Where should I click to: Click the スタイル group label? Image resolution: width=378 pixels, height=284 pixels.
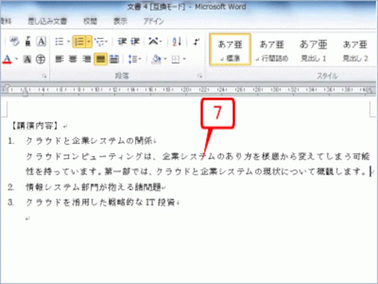click(327, 76)
